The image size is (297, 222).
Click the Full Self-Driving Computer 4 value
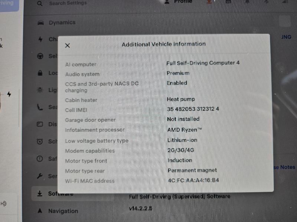tap(203, 63)
